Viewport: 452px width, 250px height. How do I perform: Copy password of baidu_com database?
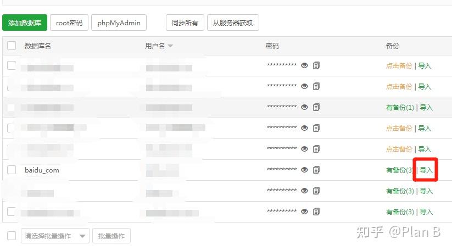[x=316, y=170]
